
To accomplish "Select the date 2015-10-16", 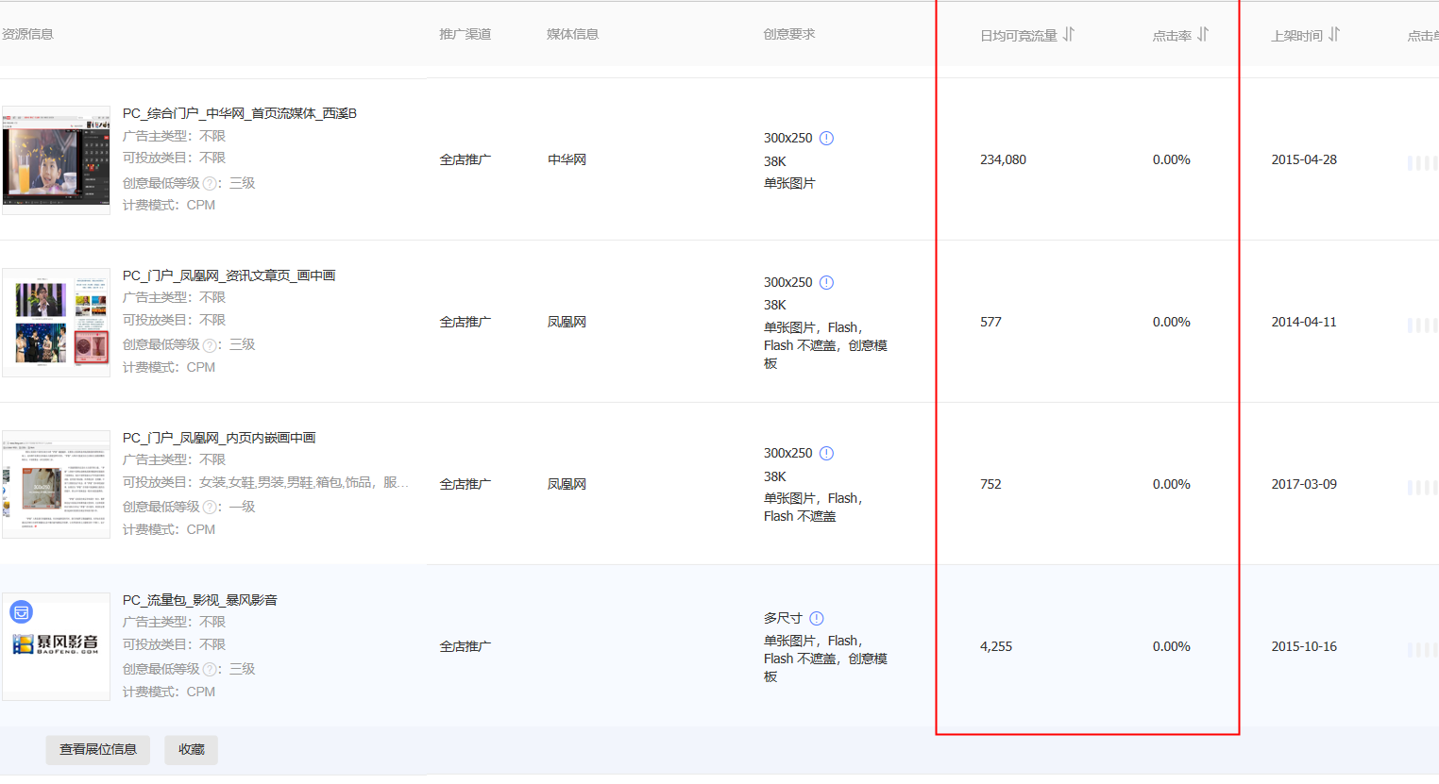I will 1304,646.
